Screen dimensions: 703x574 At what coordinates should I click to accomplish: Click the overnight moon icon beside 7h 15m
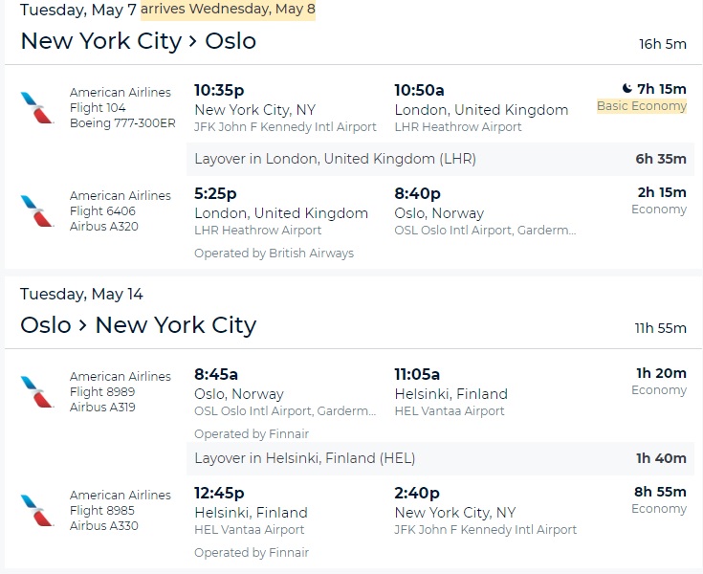click(625, 89)
